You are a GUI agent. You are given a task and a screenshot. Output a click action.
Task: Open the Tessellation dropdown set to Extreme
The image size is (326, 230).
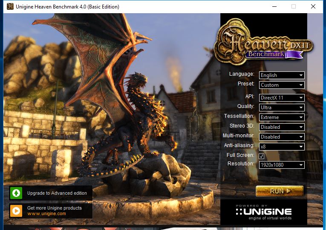pos(282,117)
